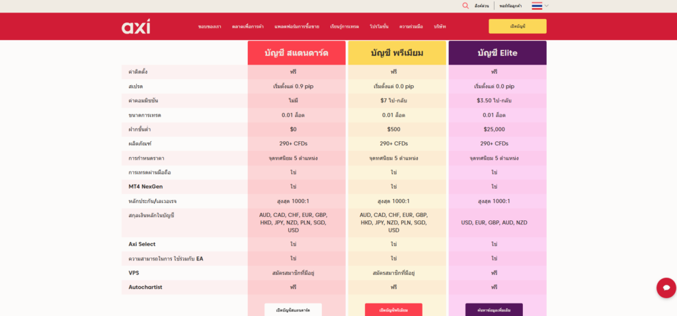Image resolution: width=677 pixels, height=316 pixels.
Task: Click the ค่าติดตั้ง row label
Action: click(x=138, y=72)
